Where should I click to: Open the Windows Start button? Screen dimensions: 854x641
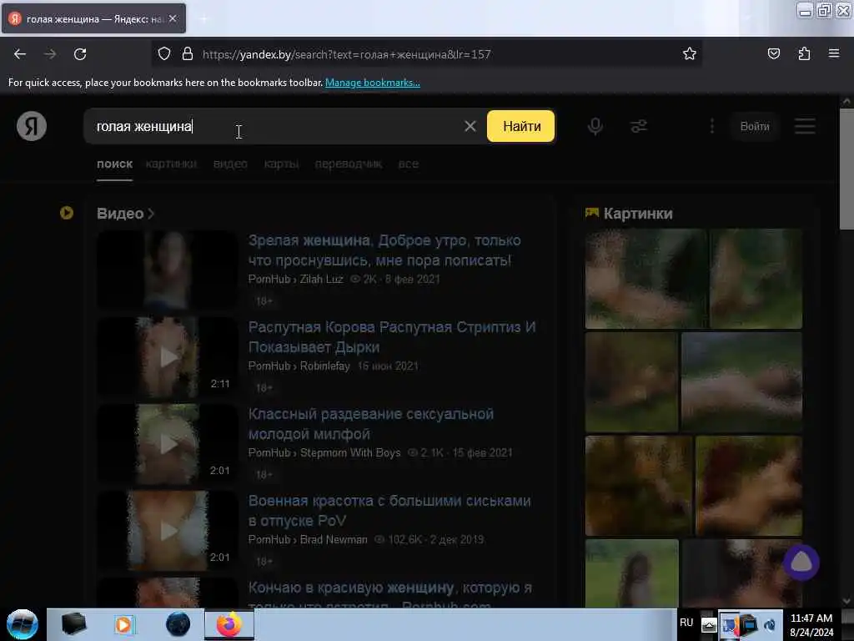[22, 624]
